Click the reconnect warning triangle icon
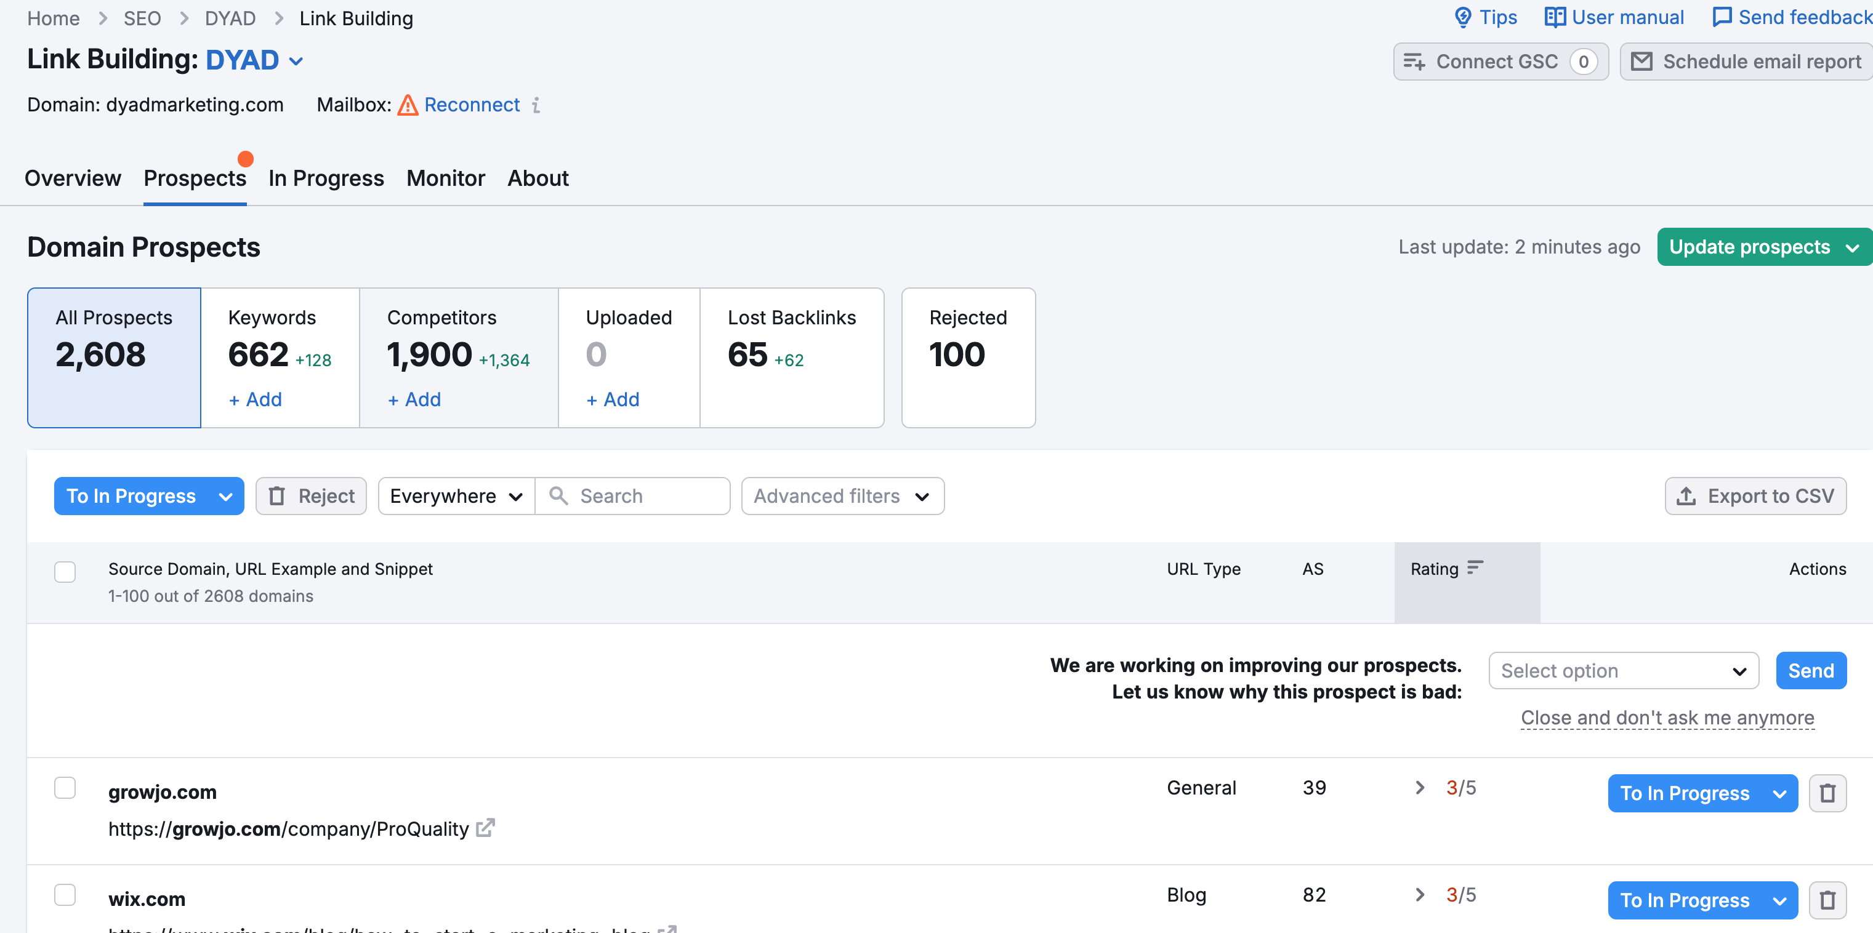 [409, 105]
